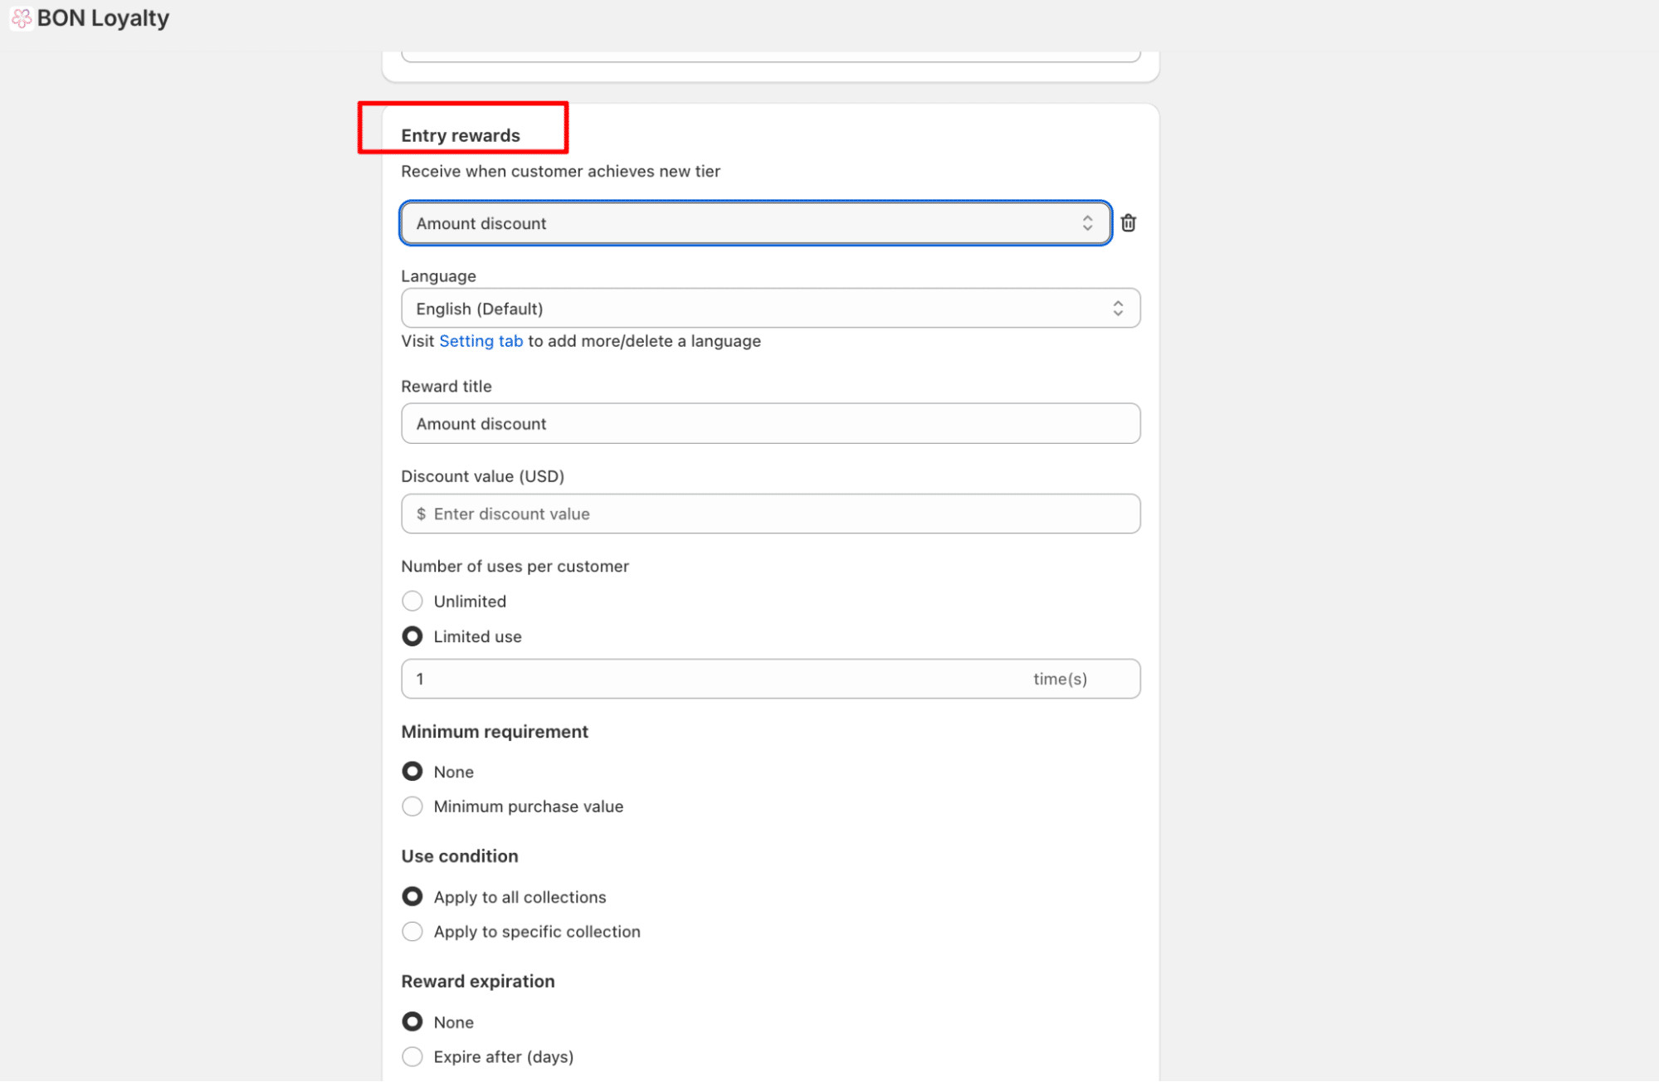Delete entry reward using trash icon
Viewport: 1659px width, 1082px height.
(x=1128, y=223)
